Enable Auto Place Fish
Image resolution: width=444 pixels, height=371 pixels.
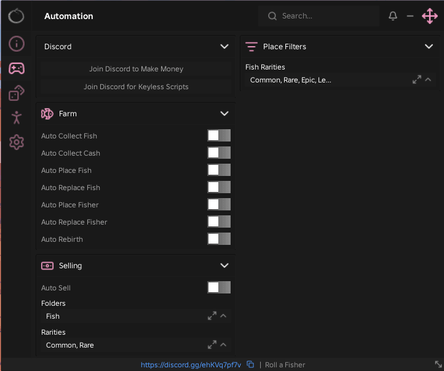click(219, 170)
